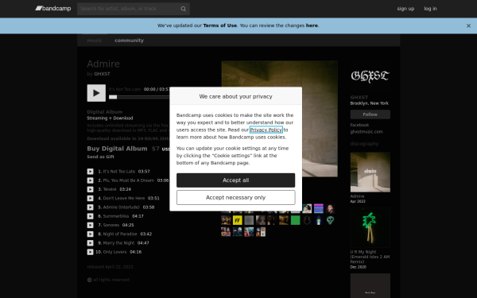Open the yellow supporter avatar
477x298 pixels.
[237, 220]
